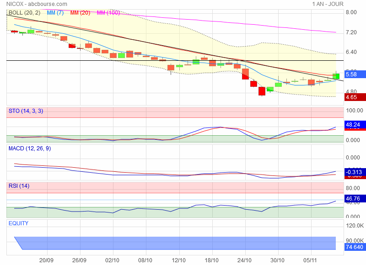Click the MACD value tag -0.313
The height and width of the screenshot is (265, 366).
(x=355, y=172)
